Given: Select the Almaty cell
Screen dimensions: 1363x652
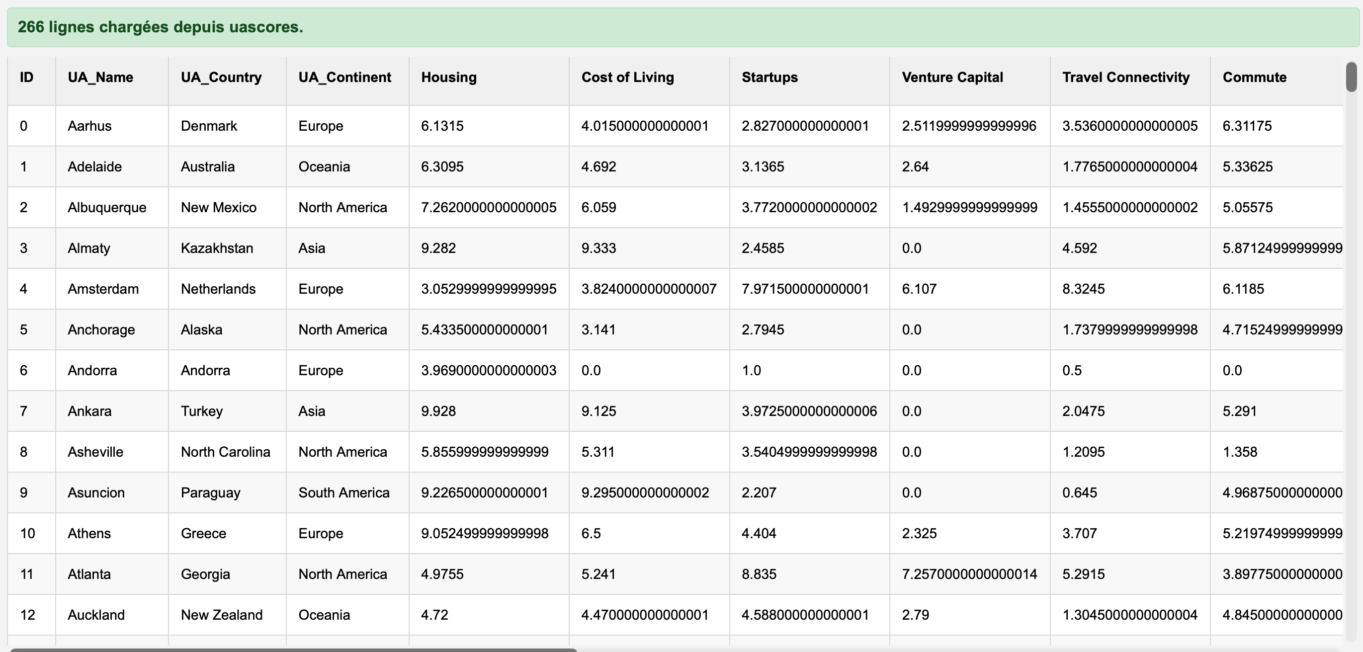Looking at the screenshot, I should coord(112,248).
